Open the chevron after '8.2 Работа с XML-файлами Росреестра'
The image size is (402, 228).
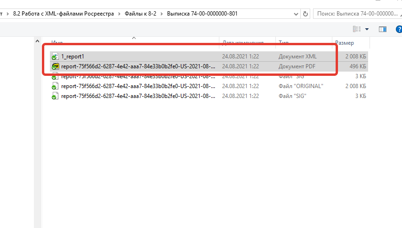tap(119, 14)
